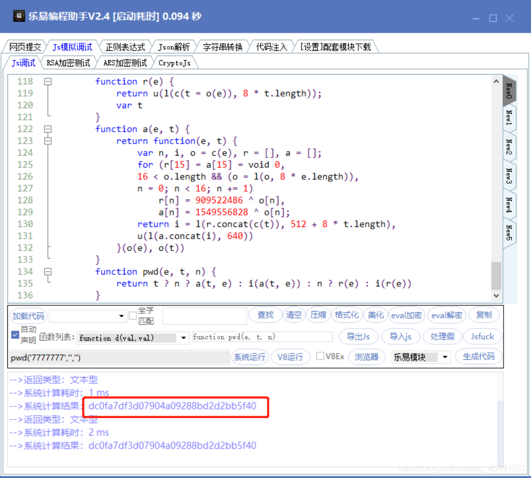Click the code editor scrollbar thumb
The image size is (531, 478).
click(496, 276)
